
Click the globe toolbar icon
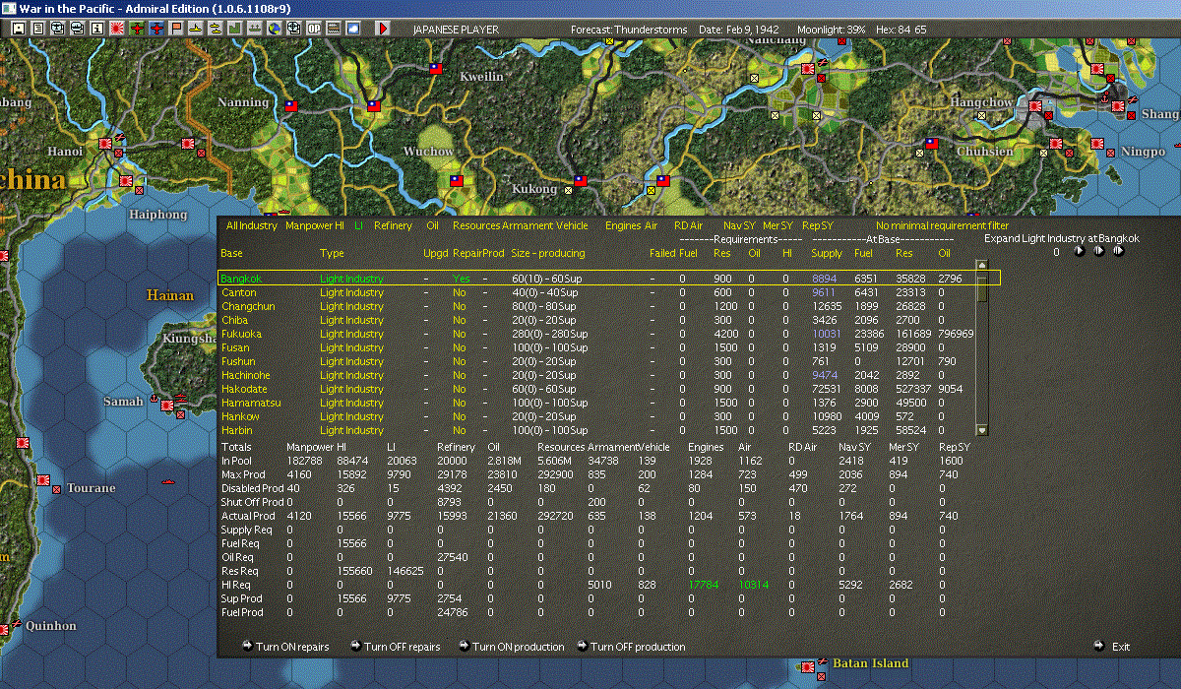tap(275, 29)
